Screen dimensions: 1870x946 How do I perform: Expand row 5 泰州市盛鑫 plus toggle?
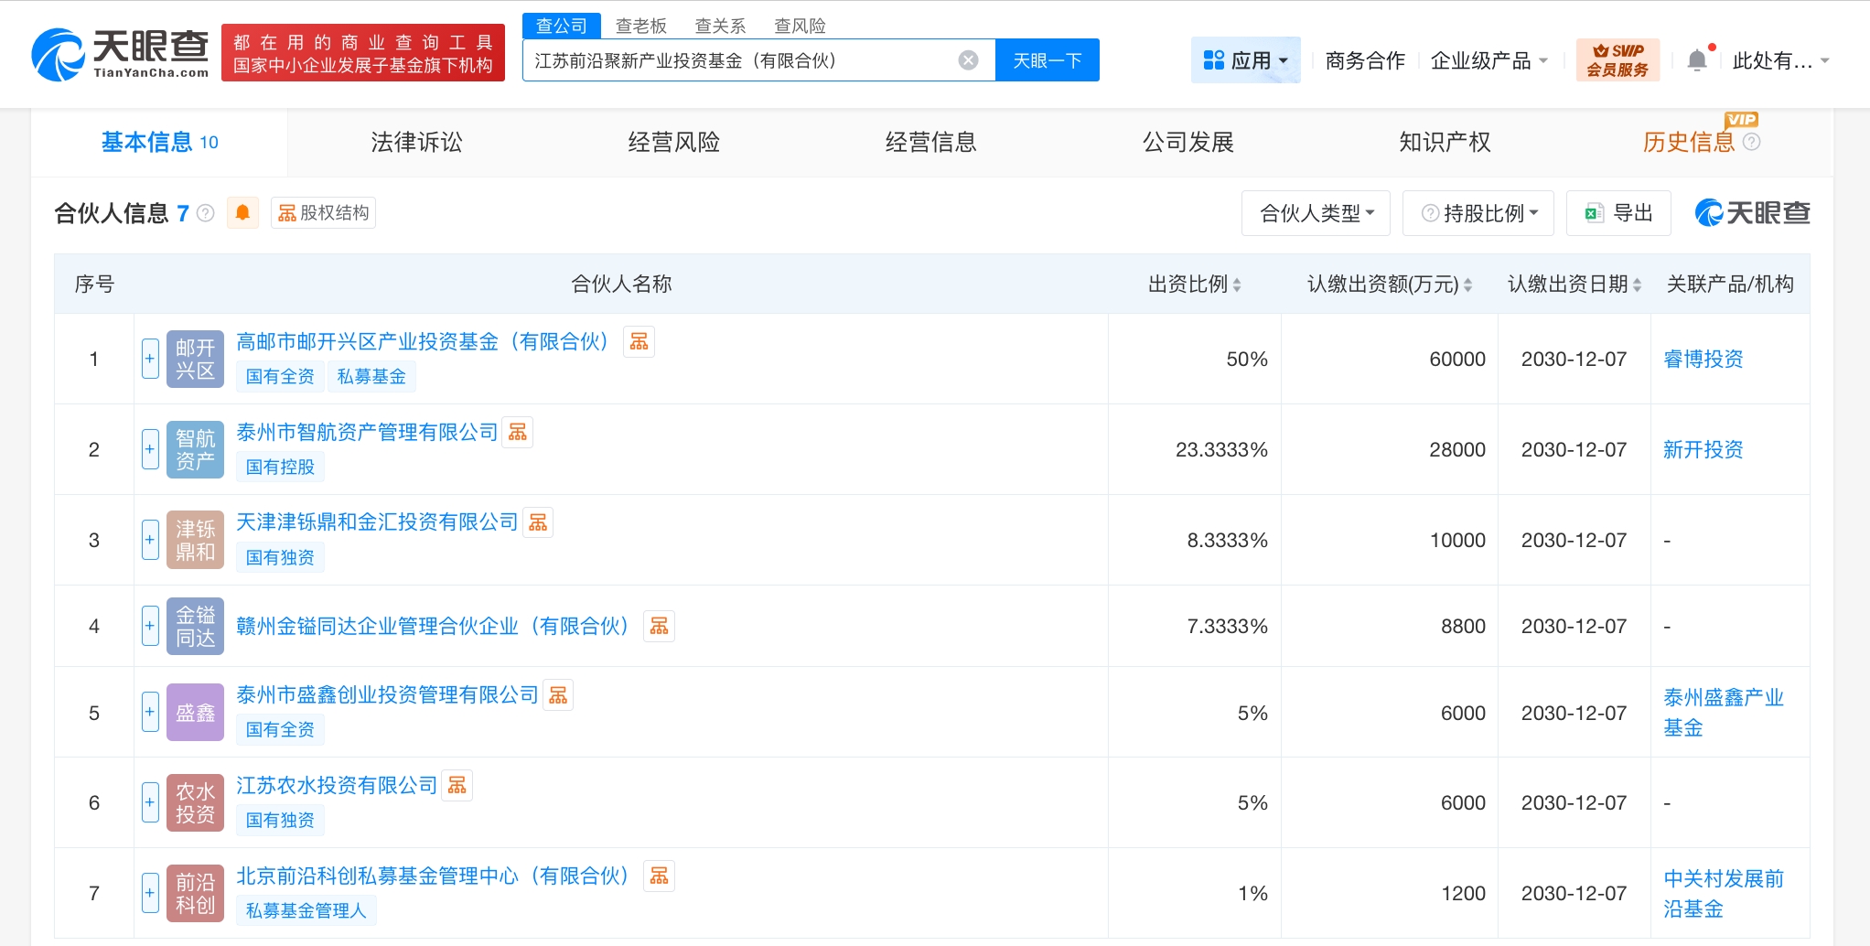pos(150,712)
